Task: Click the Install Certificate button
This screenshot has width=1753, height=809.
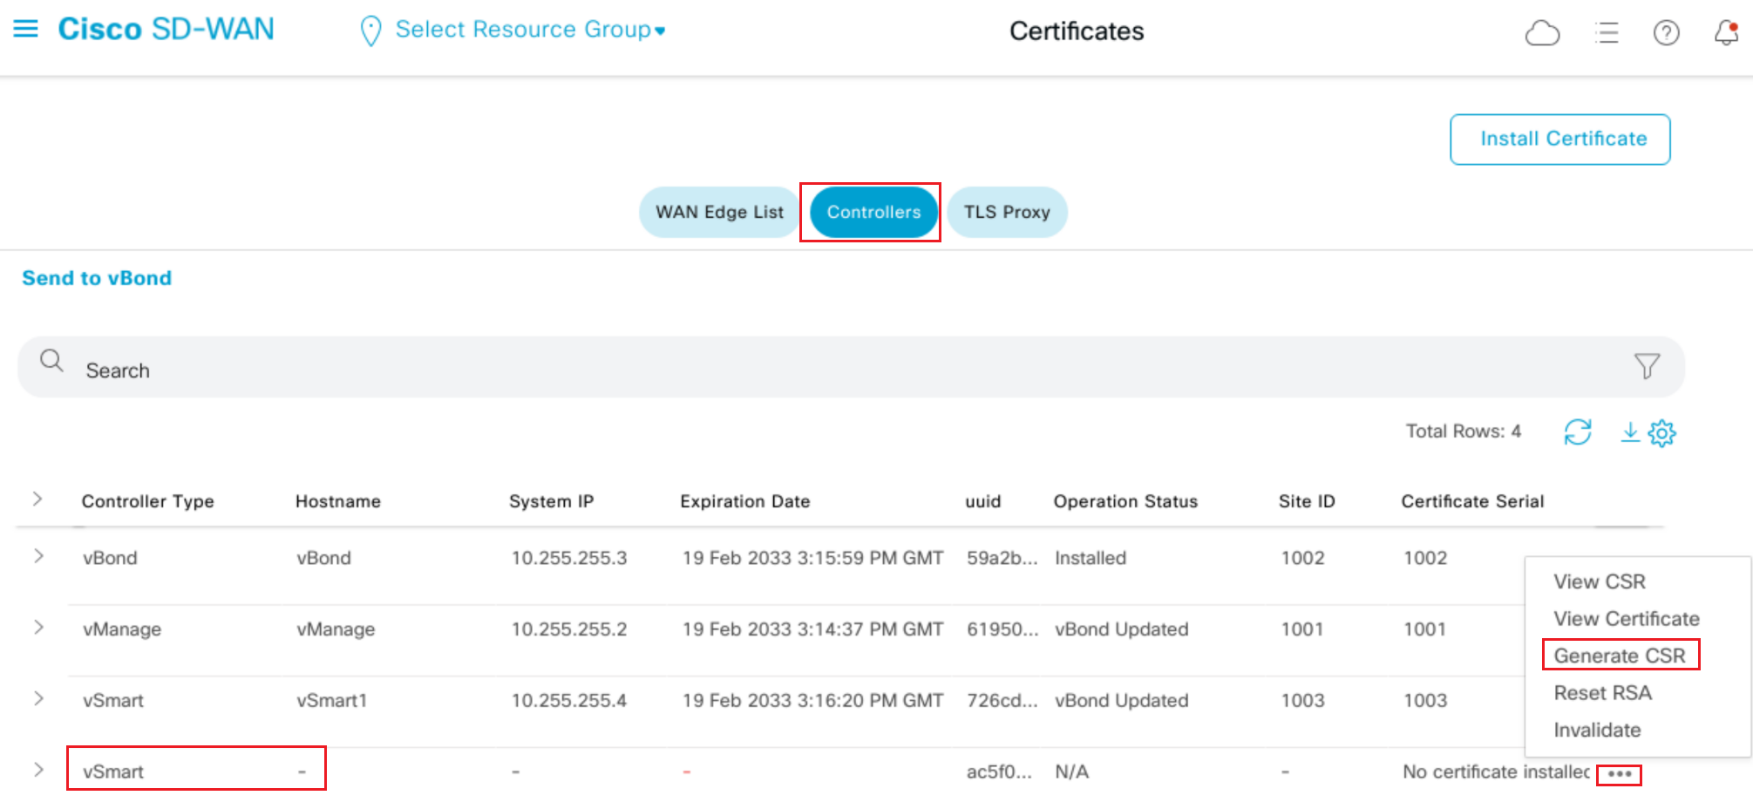Action: pyautogui.click(x=1559, y=139)
